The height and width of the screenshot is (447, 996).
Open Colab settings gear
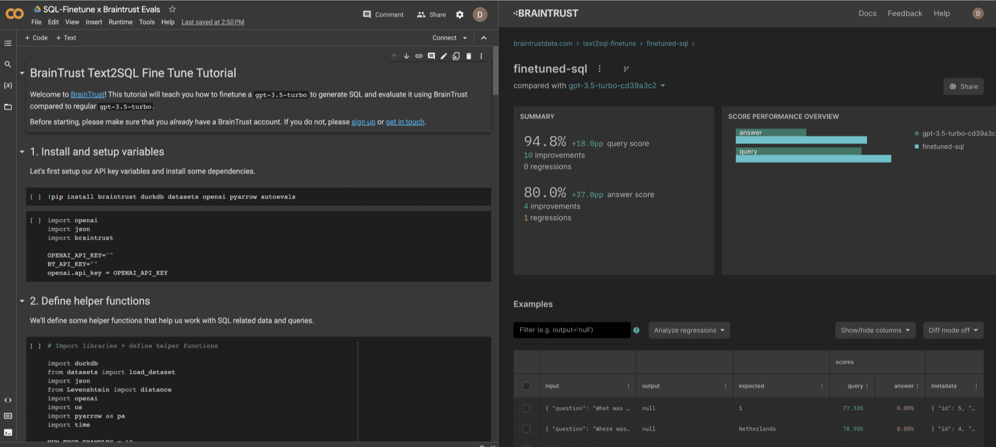point(460,15)
